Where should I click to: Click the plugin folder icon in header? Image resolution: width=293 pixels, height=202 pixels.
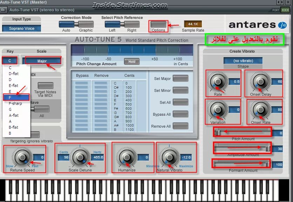coord(4,10)
